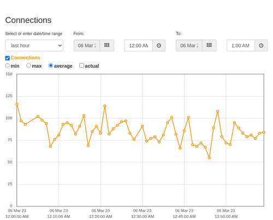Click the 150 y-axis label

(x=9, y=74)
